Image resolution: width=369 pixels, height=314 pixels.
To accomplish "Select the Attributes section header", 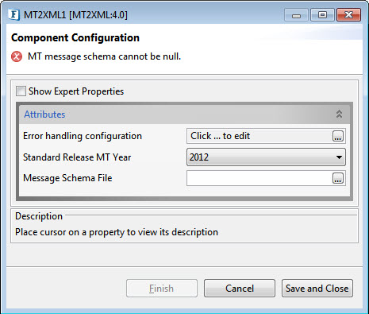I will point(184,114).
